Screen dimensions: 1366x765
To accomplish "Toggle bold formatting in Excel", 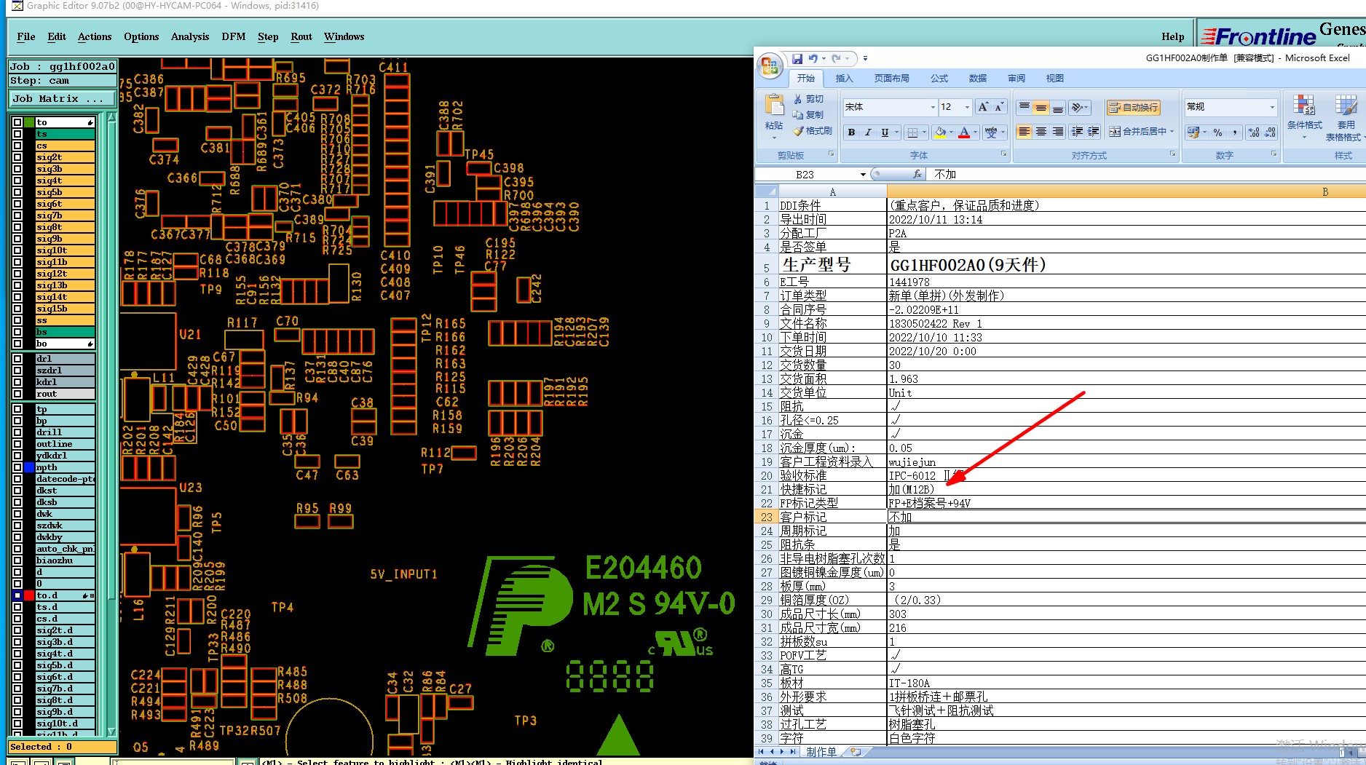I will pyautogui.click(x=851, y=132).
